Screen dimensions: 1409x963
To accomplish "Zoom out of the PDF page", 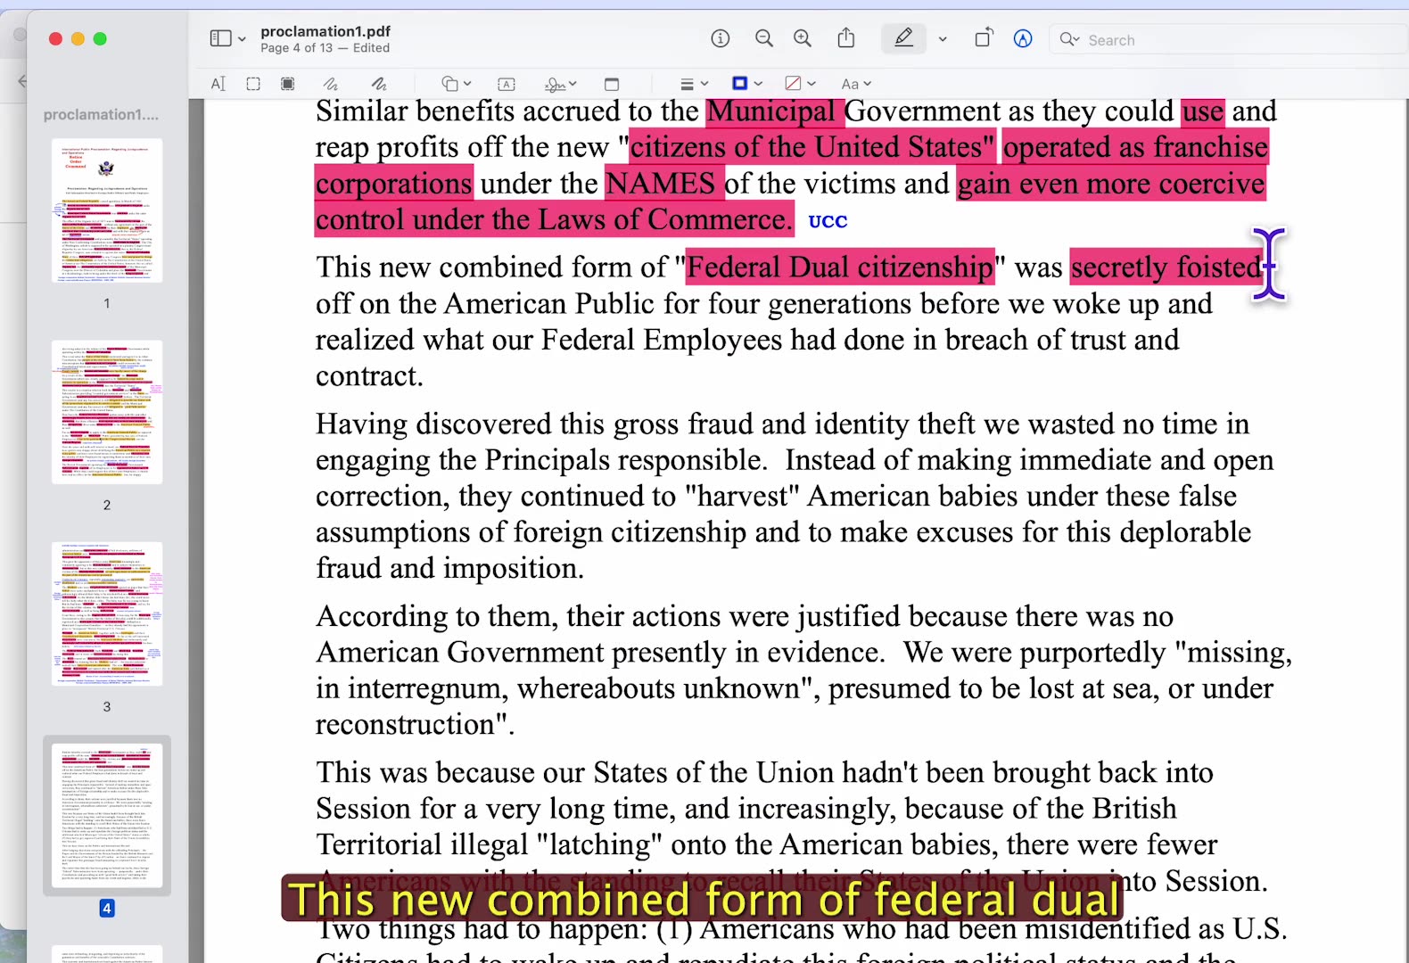I will (x=764, y=38).
